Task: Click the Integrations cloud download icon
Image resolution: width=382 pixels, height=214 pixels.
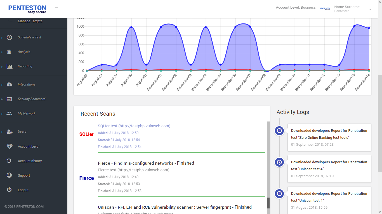Action: 10,84
